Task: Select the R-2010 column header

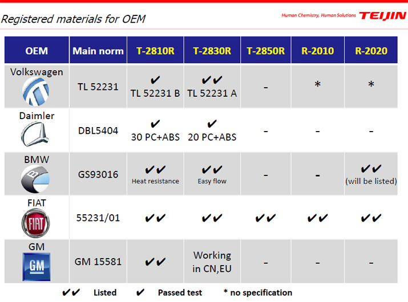Action: 318,50
